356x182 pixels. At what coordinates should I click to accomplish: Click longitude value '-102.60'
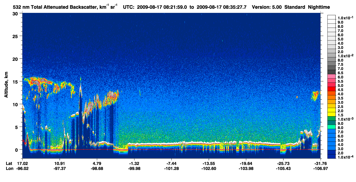pos(209,169)
